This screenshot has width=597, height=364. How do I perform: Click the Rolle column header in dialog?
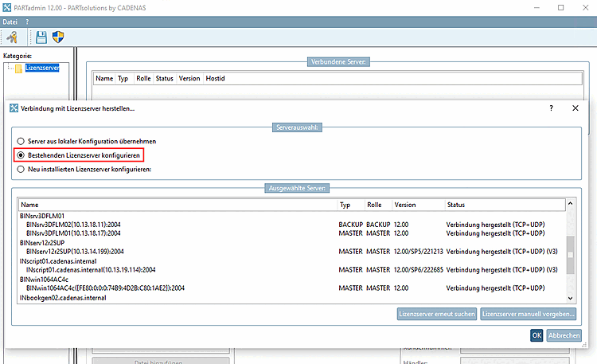click(x=378, y=205)
